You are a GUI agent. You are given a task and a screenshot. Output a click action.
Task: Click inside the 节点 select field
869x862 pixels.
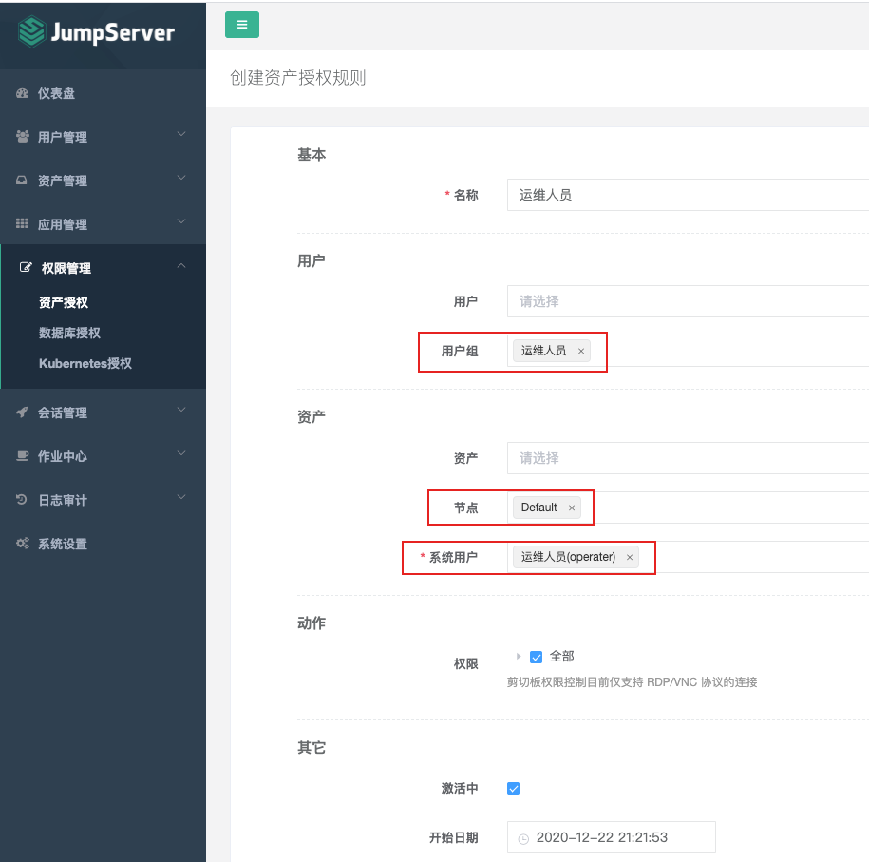[688, 508]
